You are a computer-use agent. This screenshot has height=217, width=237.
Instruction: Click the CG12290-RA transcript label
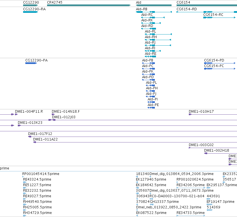(34, 9)
